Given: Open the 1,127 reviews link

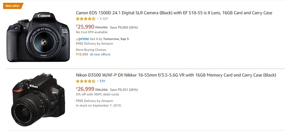Looking at the screenshot, I should point(103,19).
